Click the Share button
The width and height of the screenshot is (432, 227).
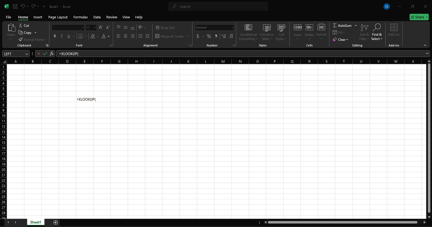point(419,17)
